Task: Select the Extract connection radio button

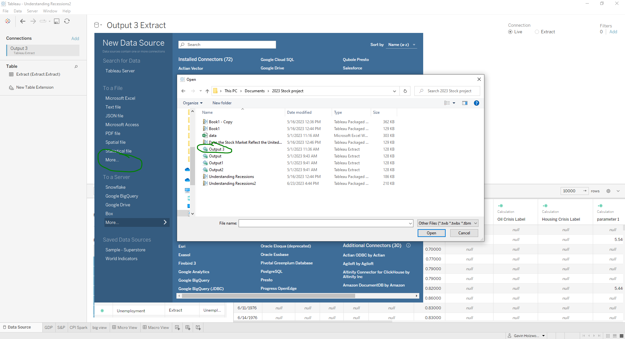Action: 537,32
